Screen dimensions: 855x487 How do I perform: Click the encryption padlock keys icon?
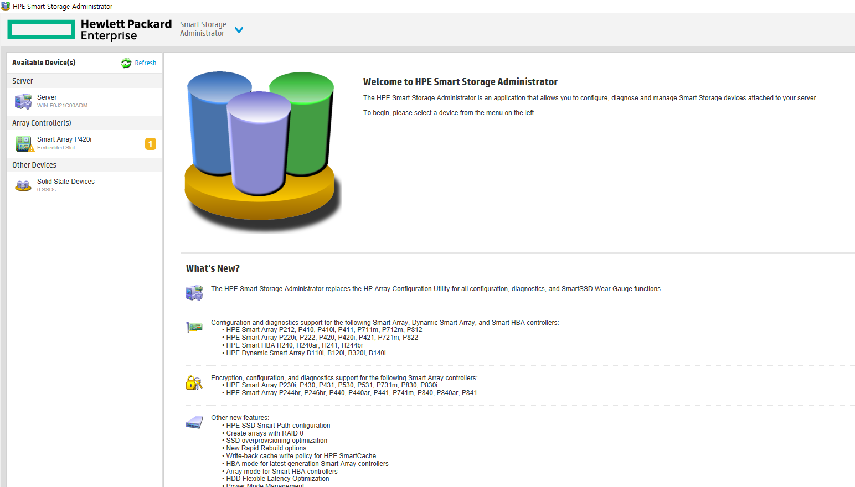pyautogui.click(x=194, y=382)
